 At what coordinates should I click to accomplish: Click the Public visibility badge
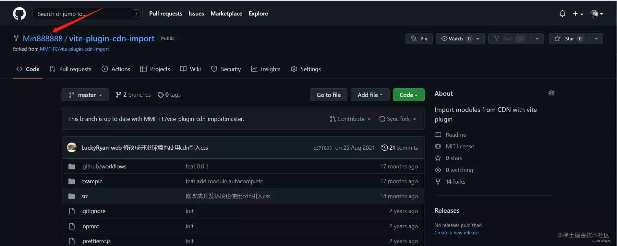(x=168, y=38)
